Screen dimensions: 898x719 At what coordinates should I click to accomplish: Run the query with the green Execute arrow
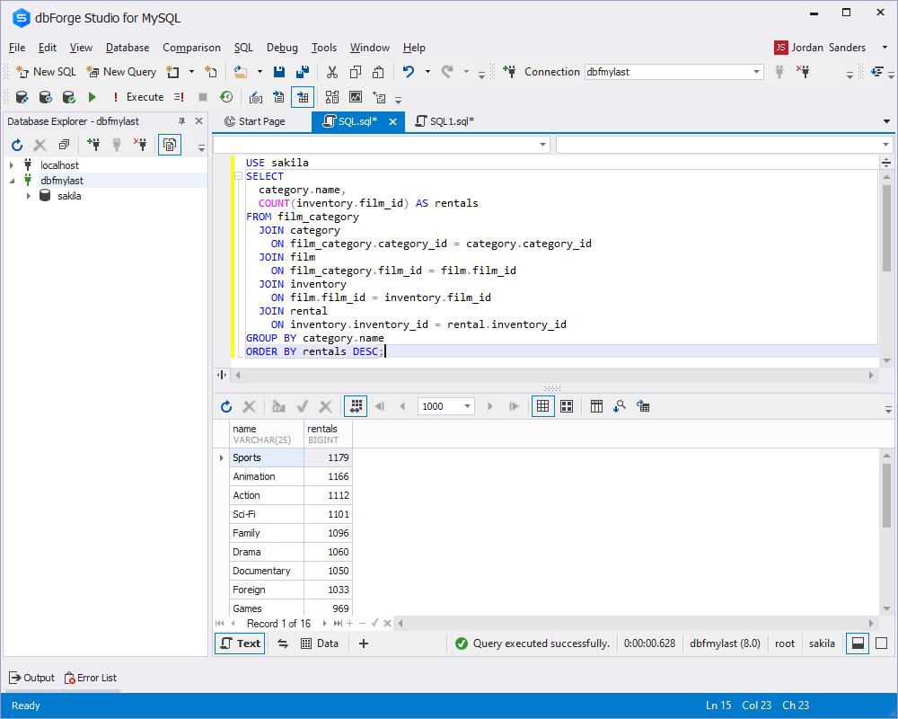click(92, 97)
